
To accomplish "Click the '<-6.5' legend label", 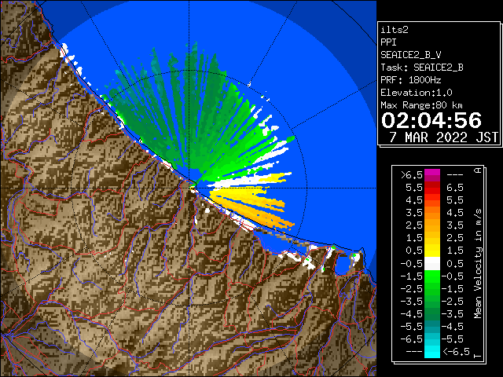I will [456, 352].
